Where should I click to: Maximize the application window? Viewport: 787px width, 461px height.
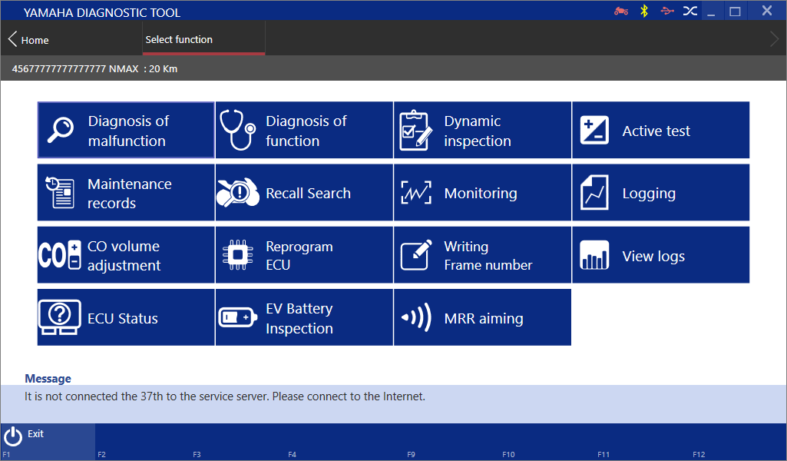[x=736, y=11]
